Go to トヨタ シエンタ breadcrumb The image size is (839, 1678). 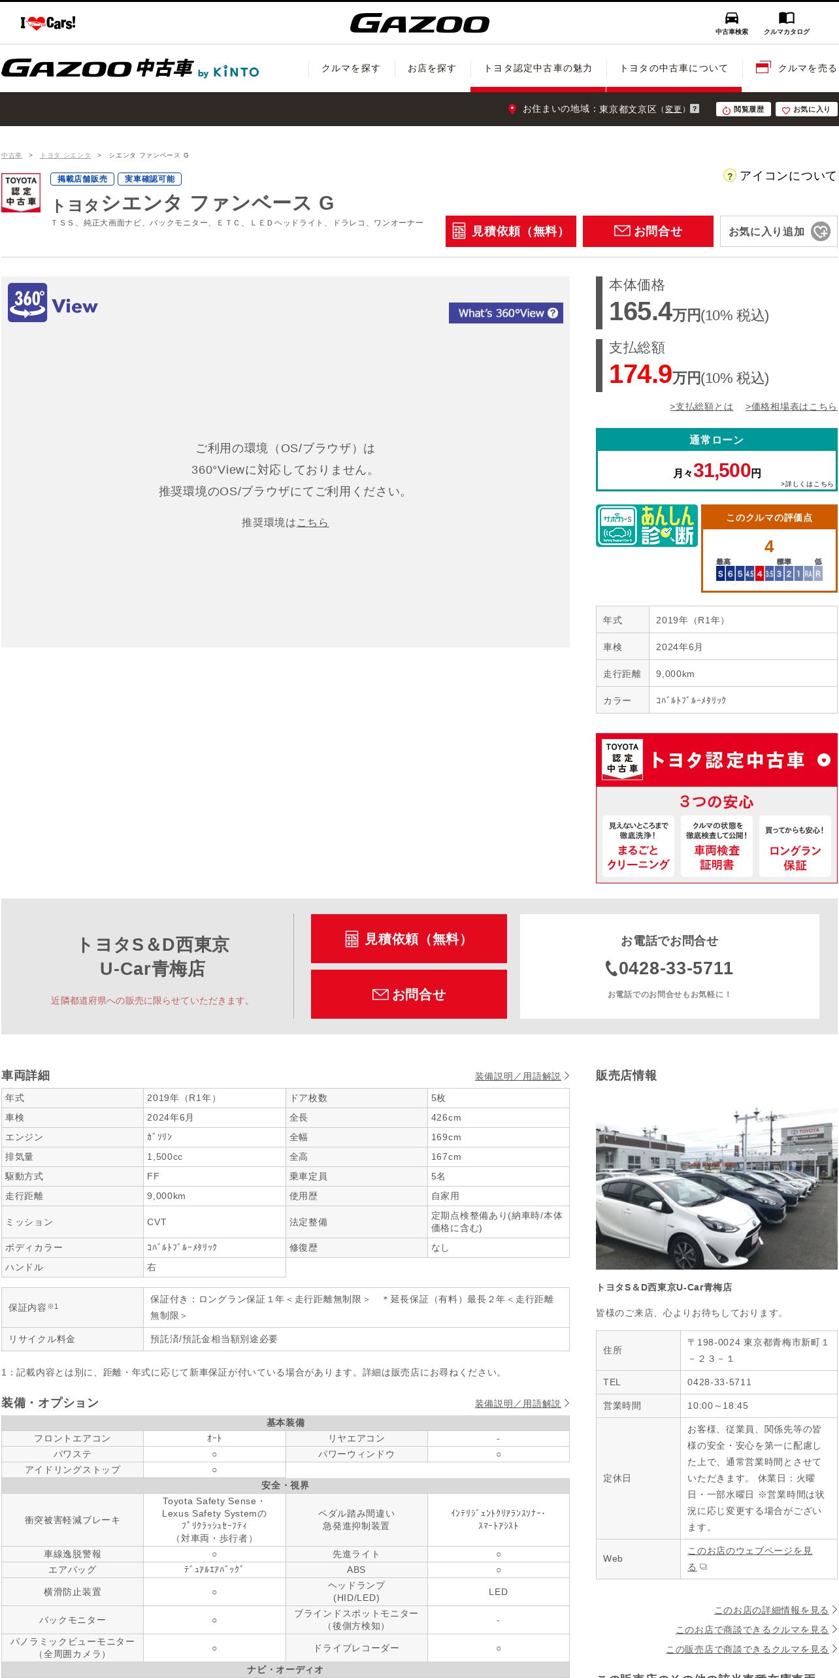point(65,156)
